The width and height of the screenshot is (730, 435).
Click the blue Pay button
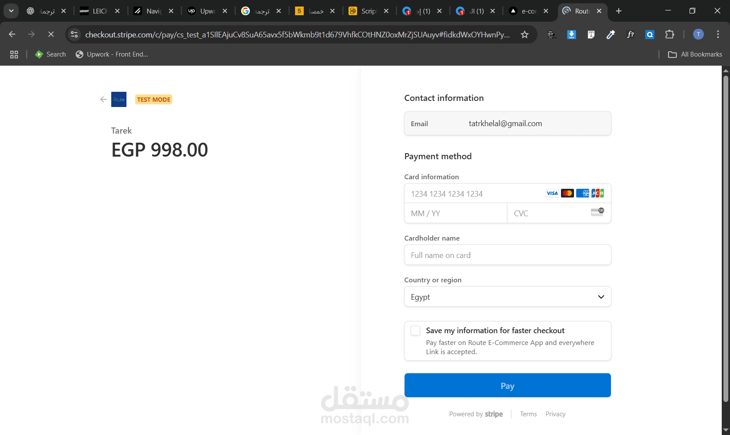click(x=507, y=385)
